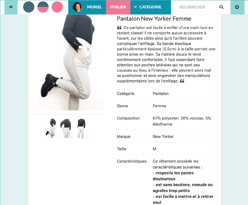Select the first thumbnail with raised leg
The height and width of the screenshot is (205, 248).
pyautogui.click(x=51, y=128)
